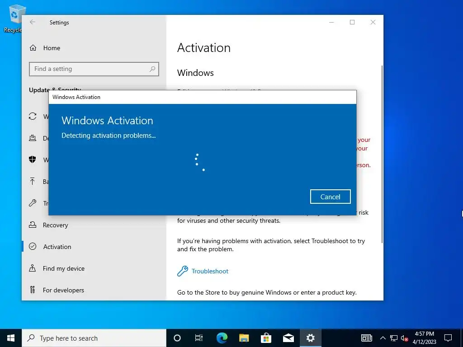Show hidden system tray icons
This screenshot has width=463, height=347.
383,338
